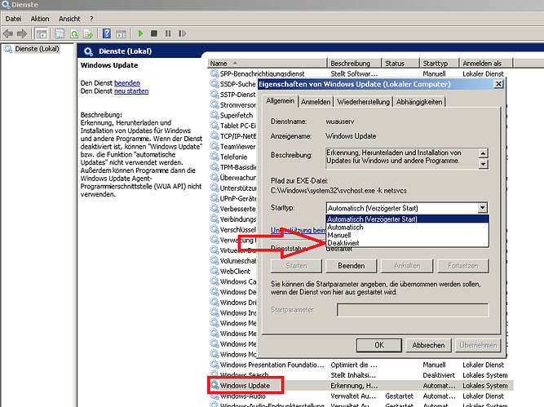This screenshot has height=407, width=544.
Task: Switch to the Allgemein tab
Action: [x=280, y=100]
